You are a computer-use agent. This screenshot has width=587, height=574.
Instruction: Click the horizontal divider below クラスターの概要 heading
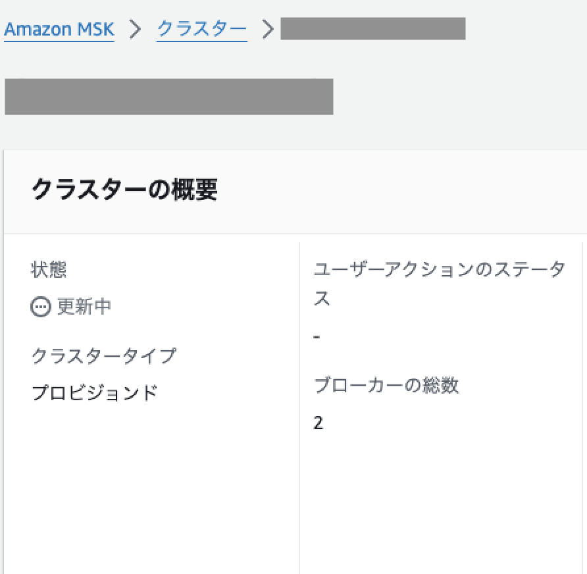click(x=295, y=234)
